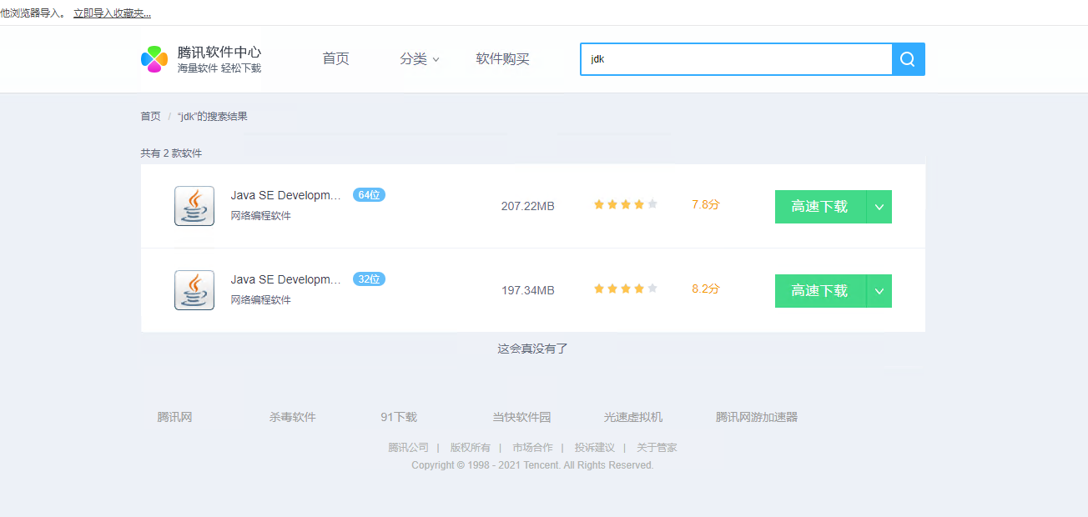This screenshot has width=1088, height=517.
Task: Click the 立即导入收藏夹 link
Action: click(x=113, y=13)
